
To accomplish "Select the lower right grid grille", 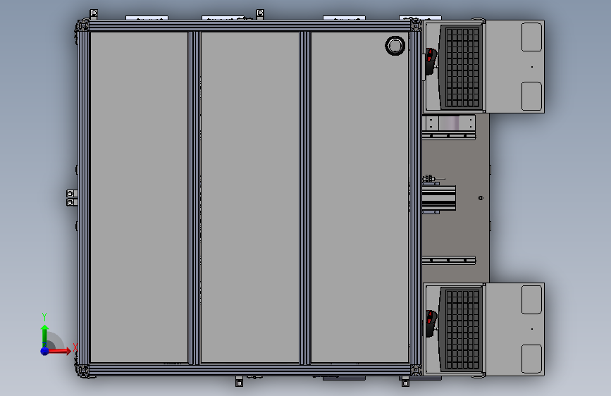I will pyautogui.click(x=462, y=329).
